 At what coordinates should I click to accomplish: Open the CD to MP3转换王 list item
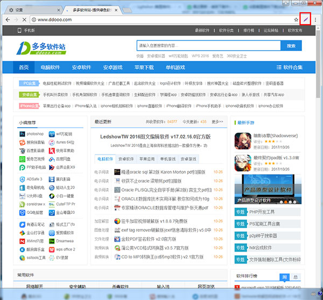click(163, 257)
